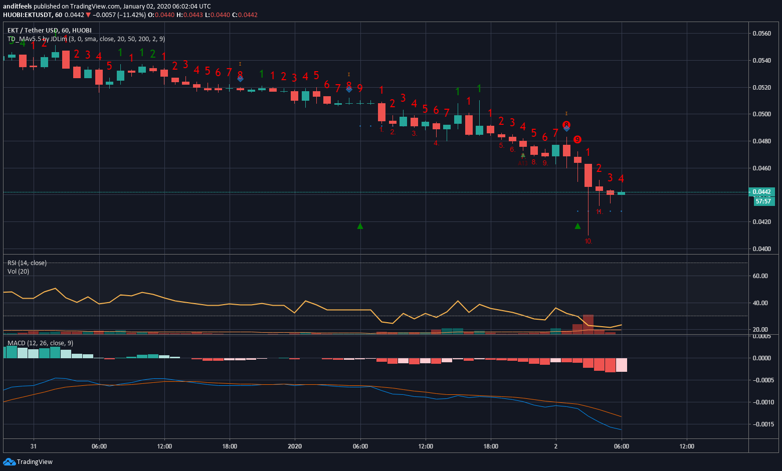Click the '2020' label on time axis
Screen dimensions: 782x471
click(295, 446)
